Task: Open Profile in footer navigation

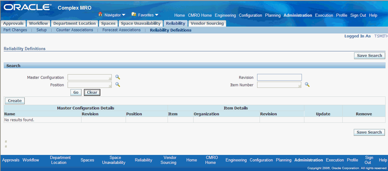Action: (353, 160)
